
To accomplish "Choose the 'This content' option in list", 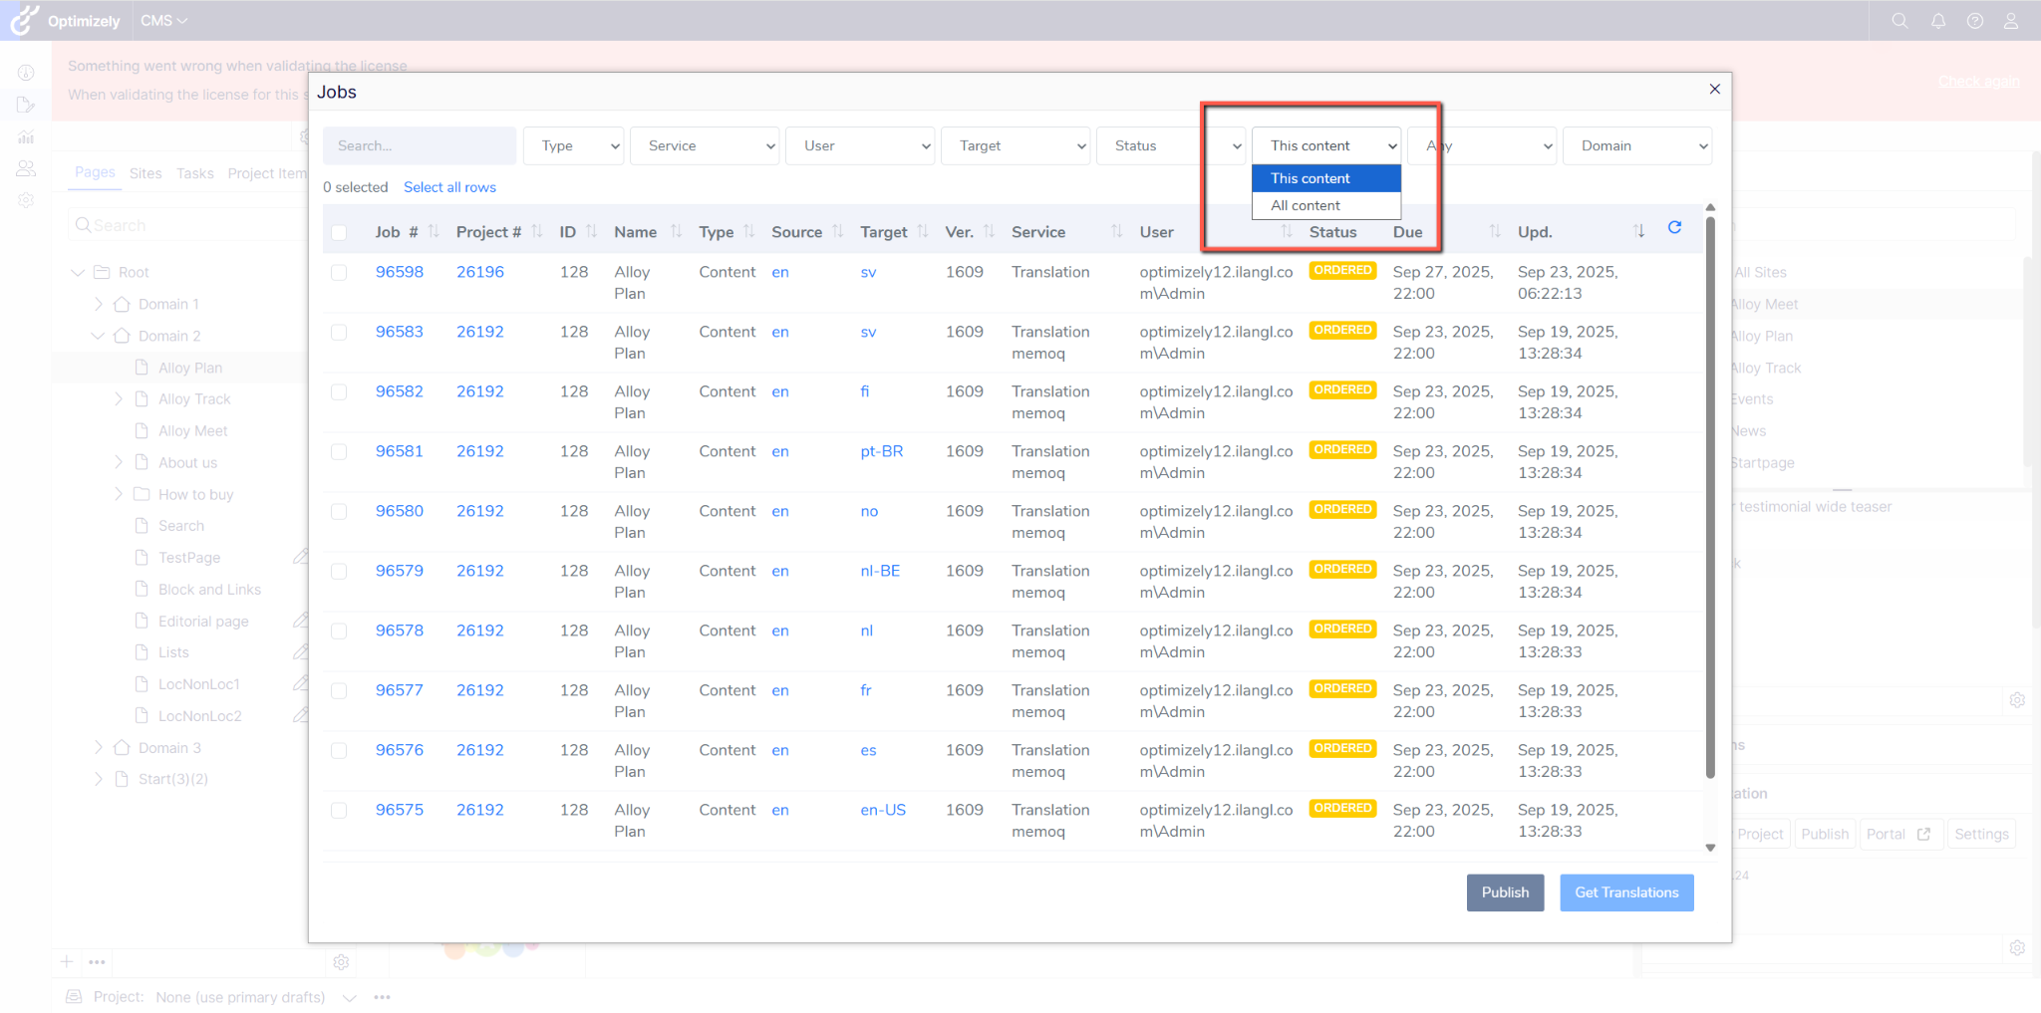I will [1326, 178].
